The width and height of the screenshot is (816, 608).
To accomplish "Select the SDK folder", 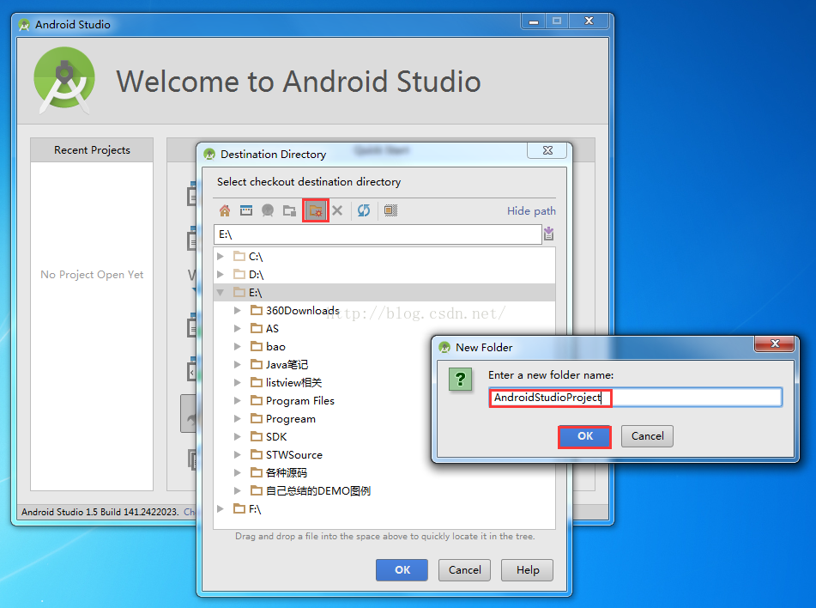I will (269, 436).
